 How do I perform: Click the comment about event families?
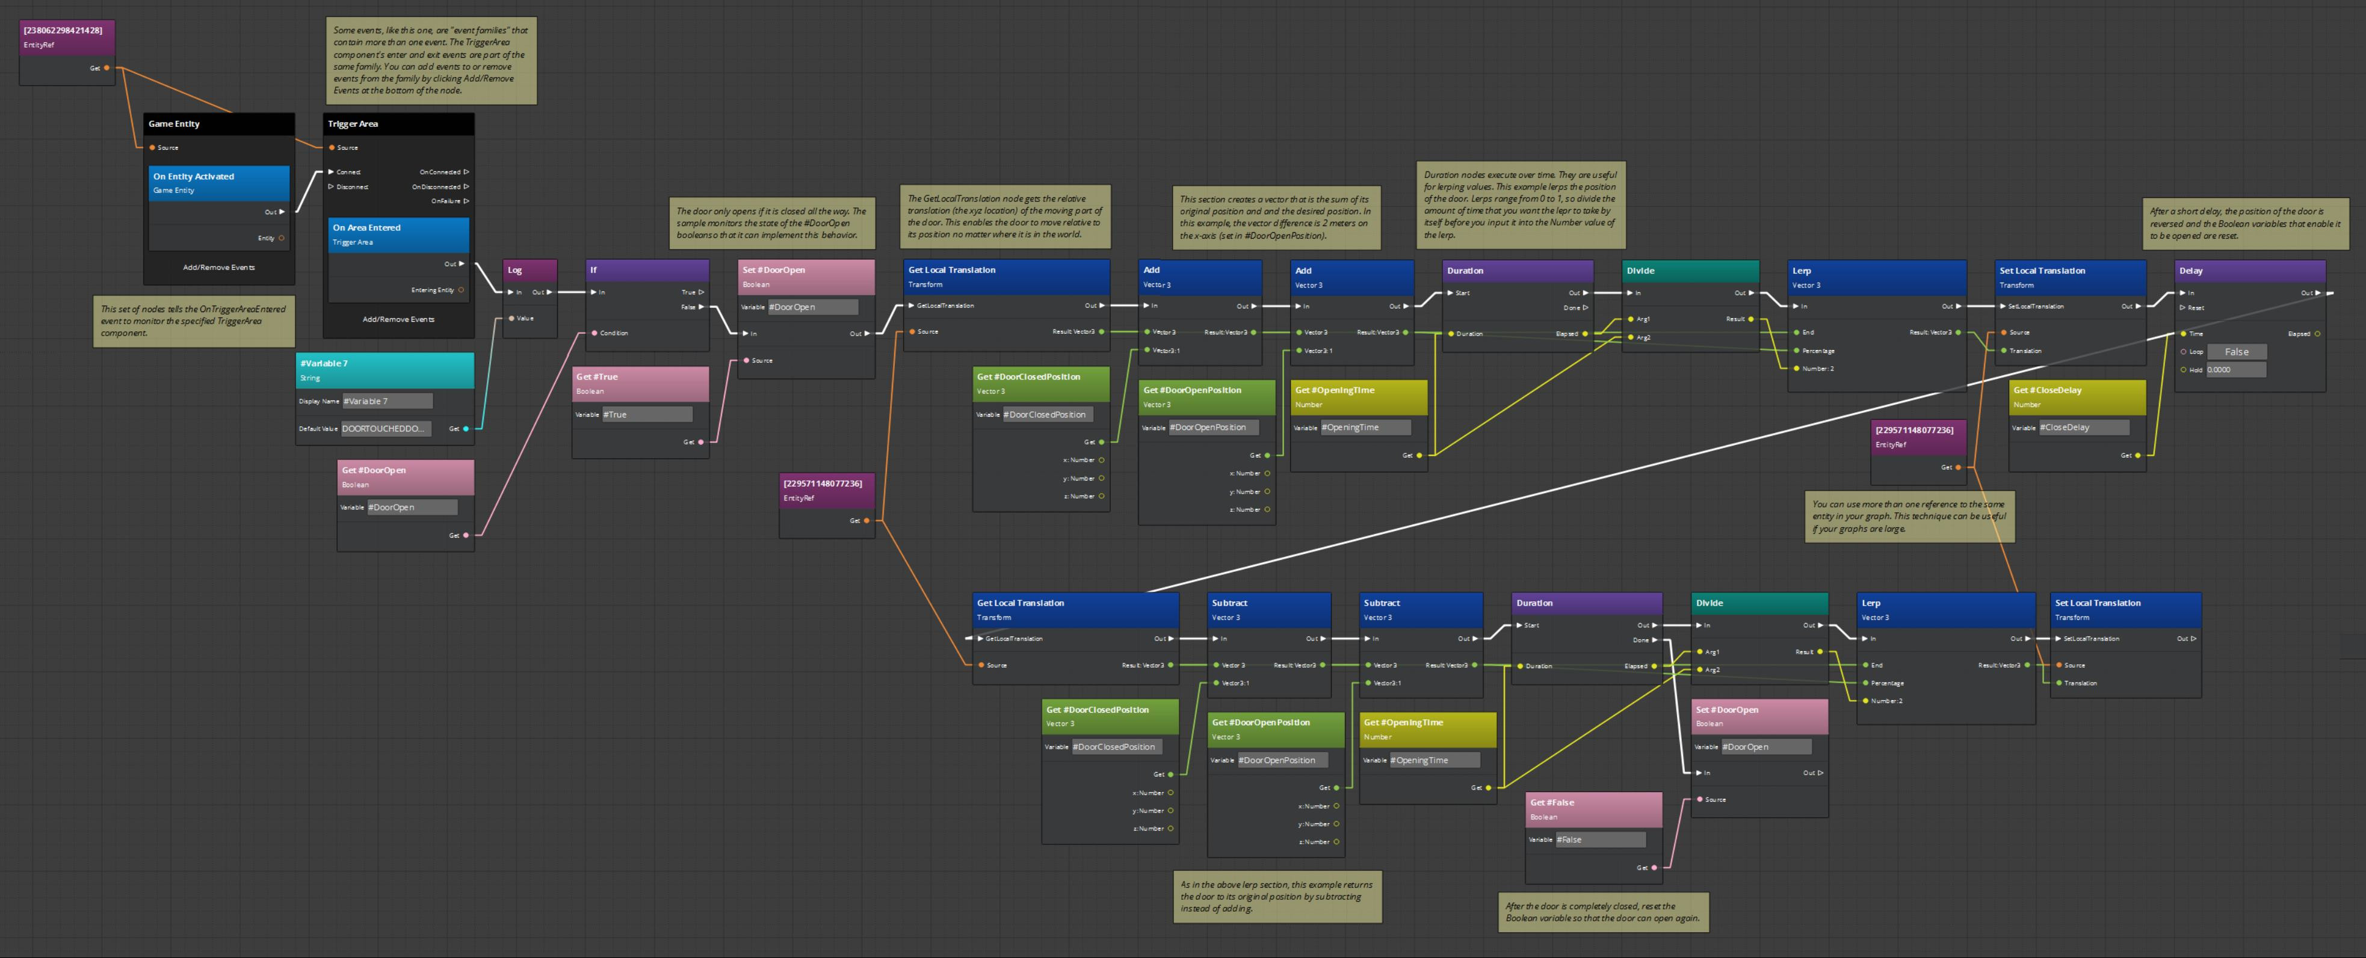[431, 61]
